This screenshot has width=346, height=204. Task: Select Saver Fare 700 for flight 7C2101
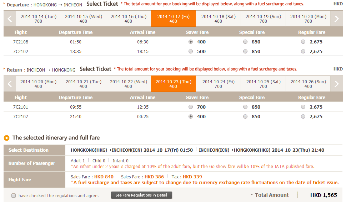tap(191, 107)
